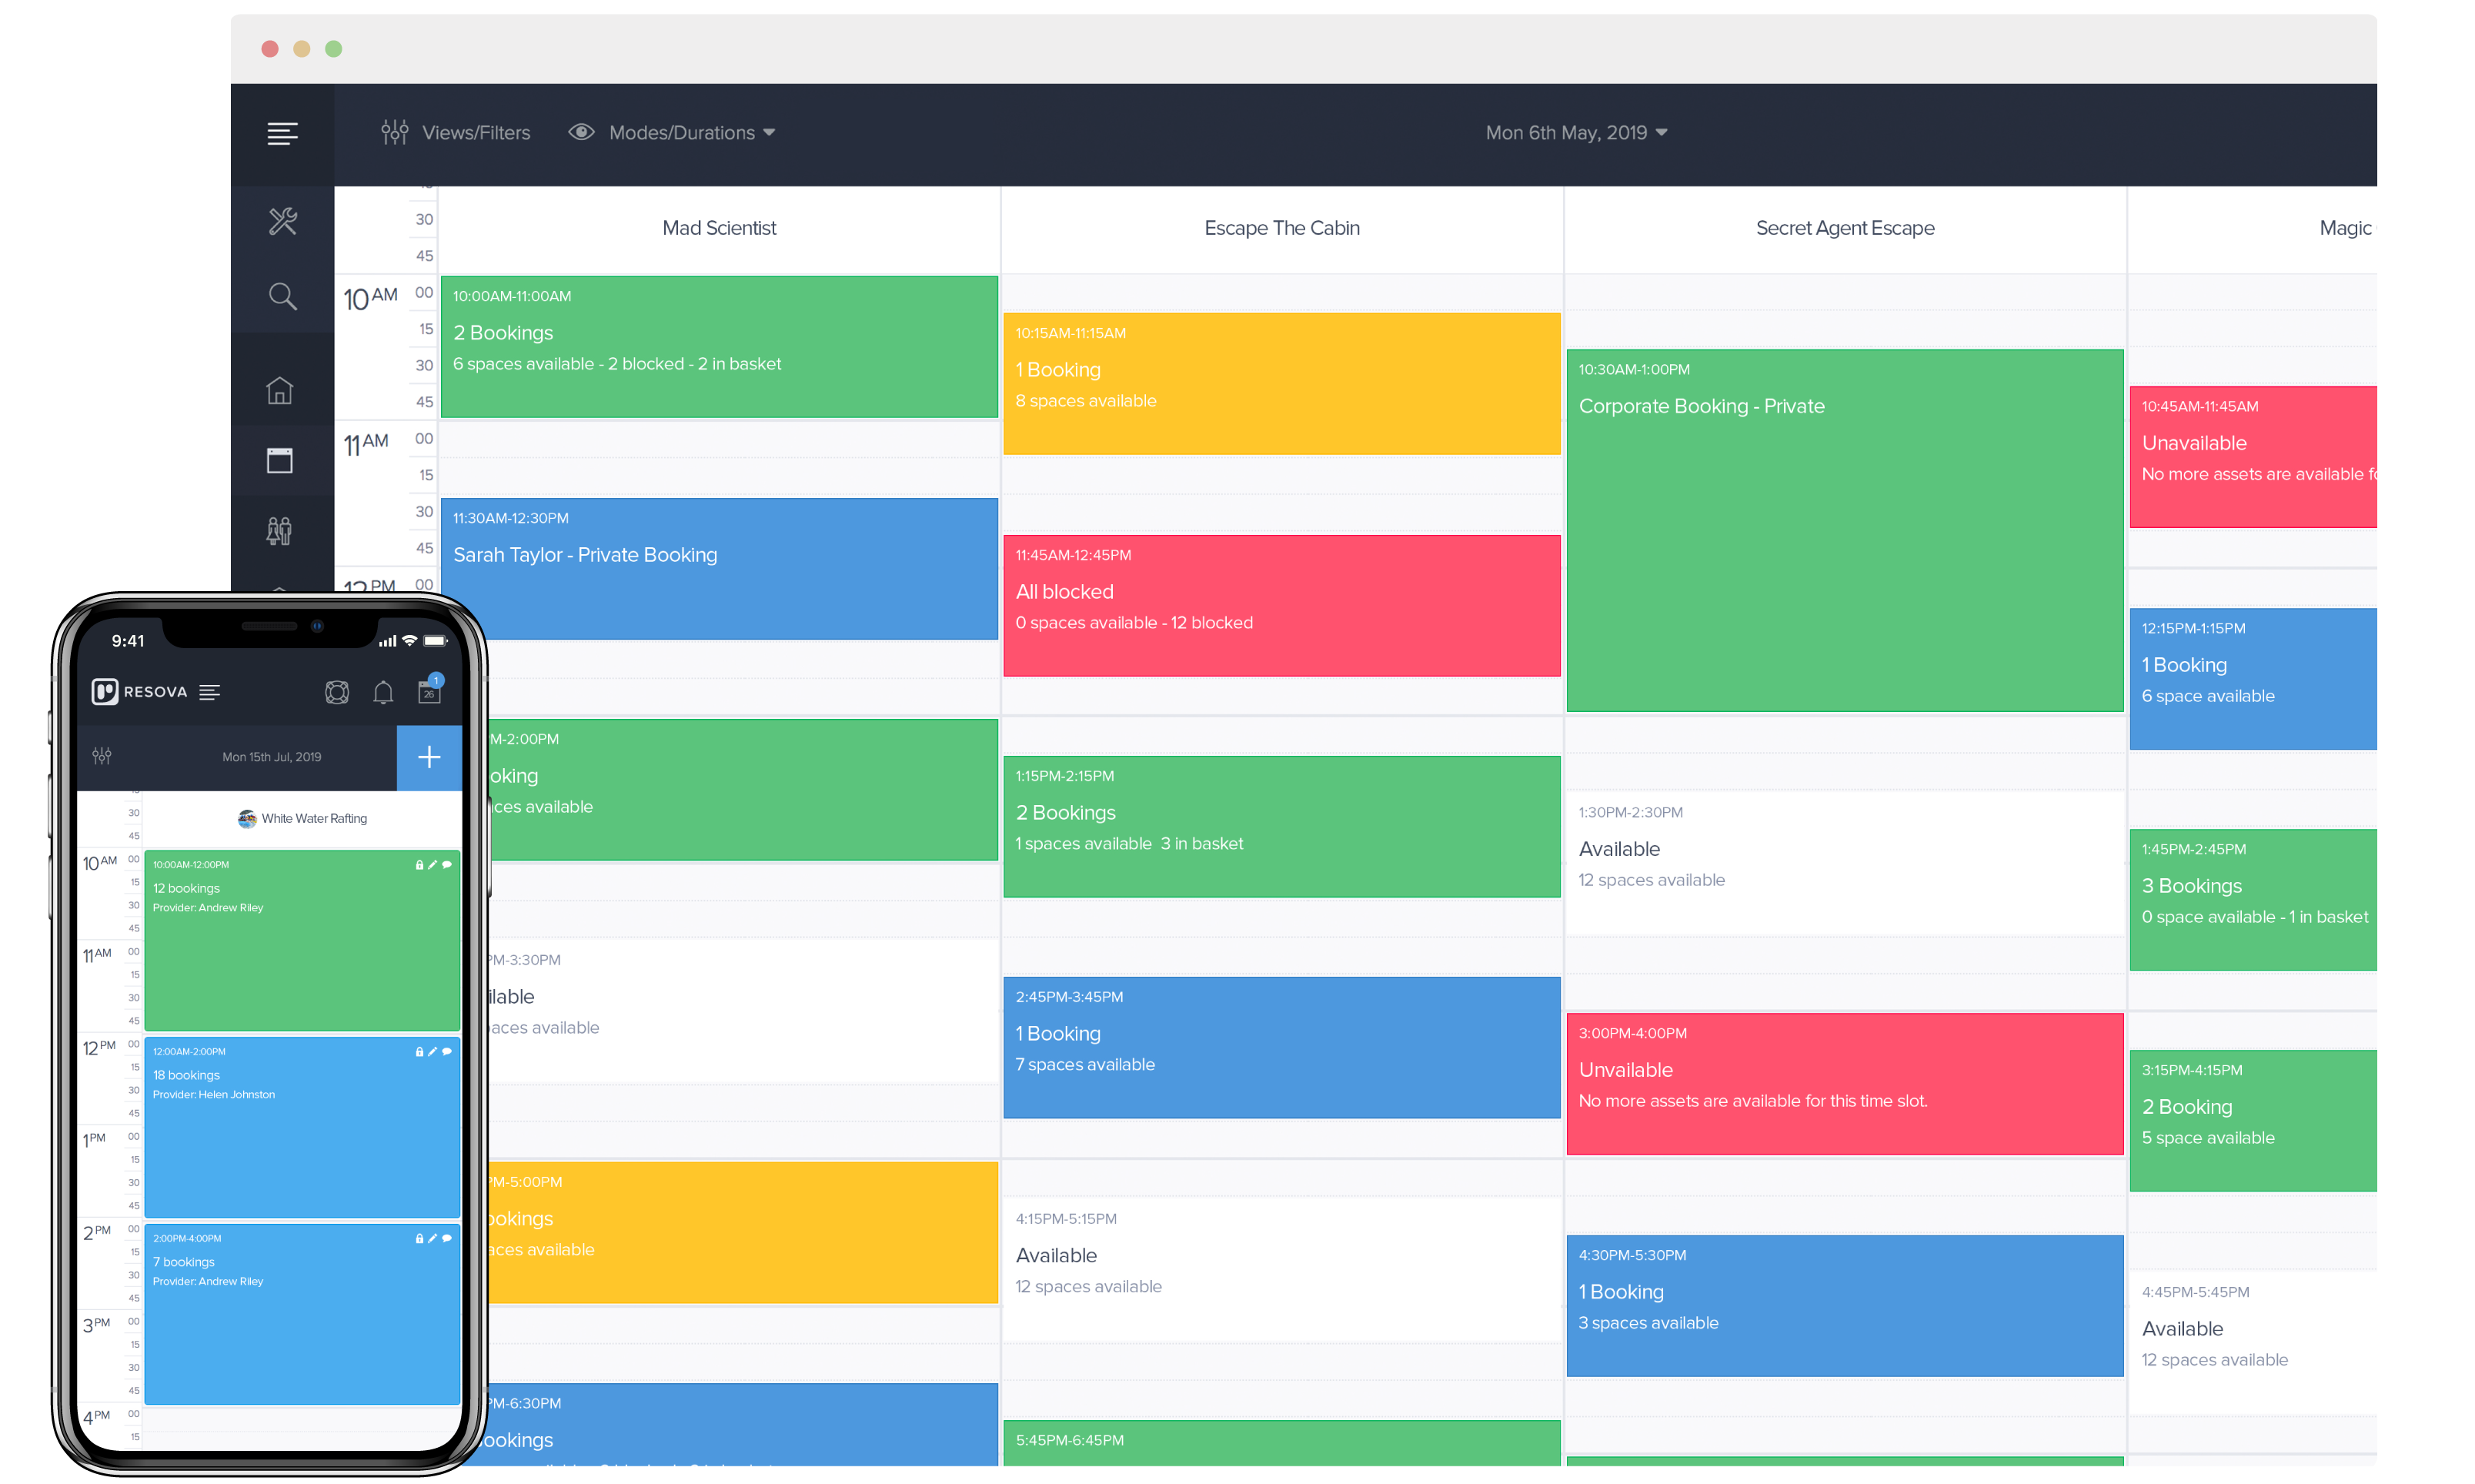Open the help lifebuoy icon on the phone app

[x=337, y=691]
